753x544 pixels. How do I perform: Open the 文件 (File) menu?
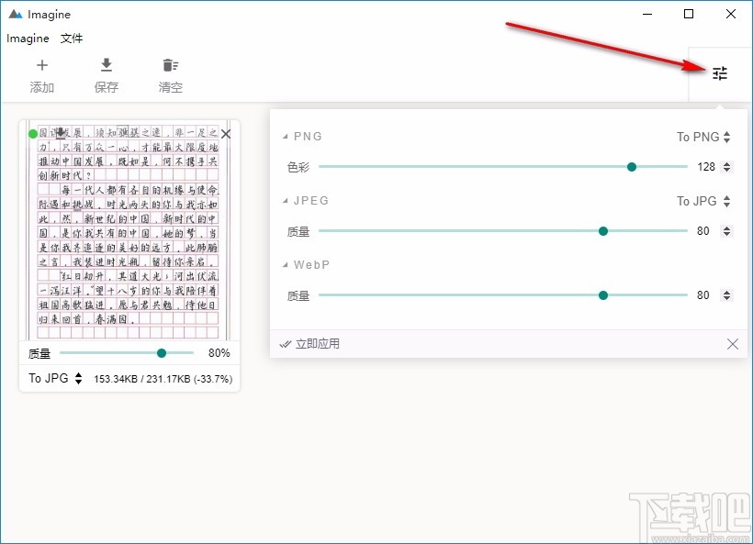(x=72, y=38)
